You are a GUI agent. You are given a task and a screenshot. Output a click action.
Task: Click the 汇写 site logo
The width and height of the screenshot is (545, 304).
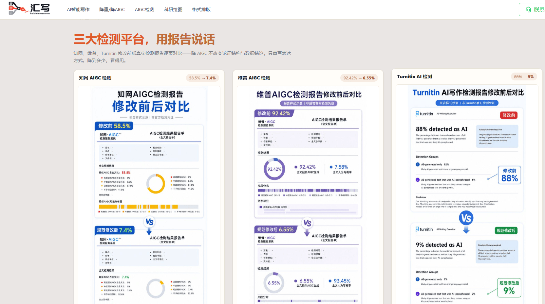(x=29, y=8)
